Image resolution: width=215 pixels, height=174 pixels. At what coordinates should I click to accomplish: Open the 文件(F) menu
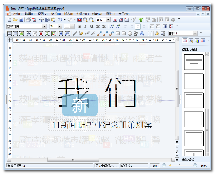17,14
